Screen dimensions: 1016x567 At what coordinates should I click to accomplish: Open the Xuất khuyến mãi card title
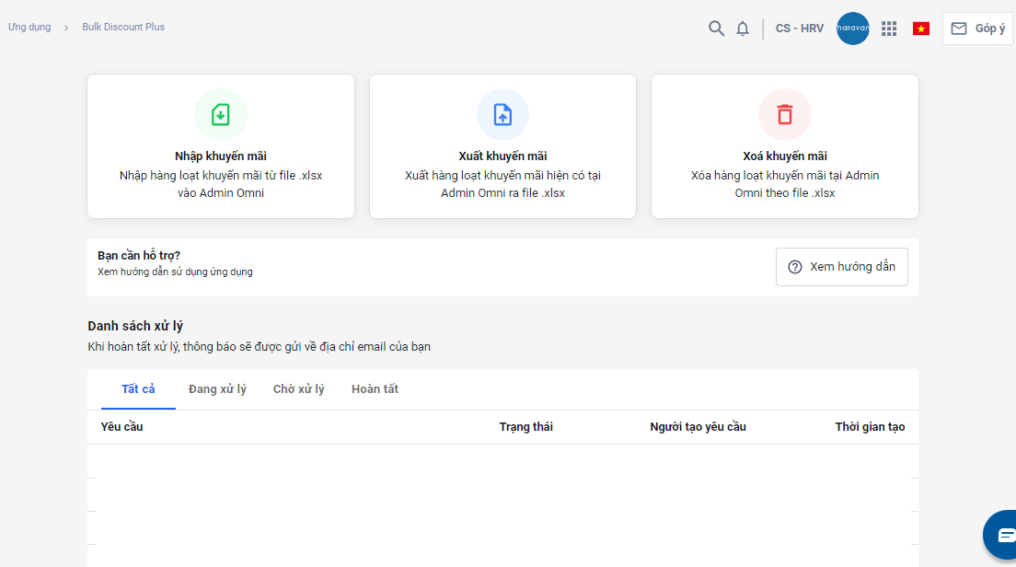pos(502,156)
